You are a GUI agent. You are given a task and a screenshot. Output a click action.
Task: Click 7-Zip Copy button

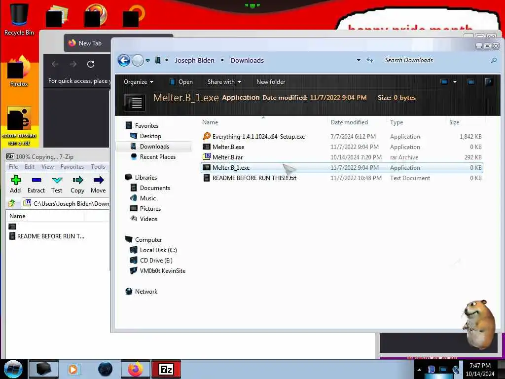[x=77, y=185]
